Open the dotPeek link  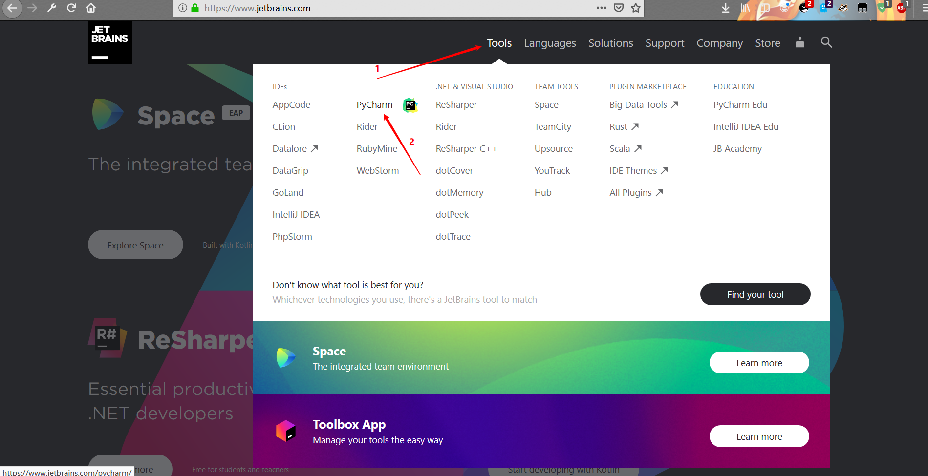point(452,214)
